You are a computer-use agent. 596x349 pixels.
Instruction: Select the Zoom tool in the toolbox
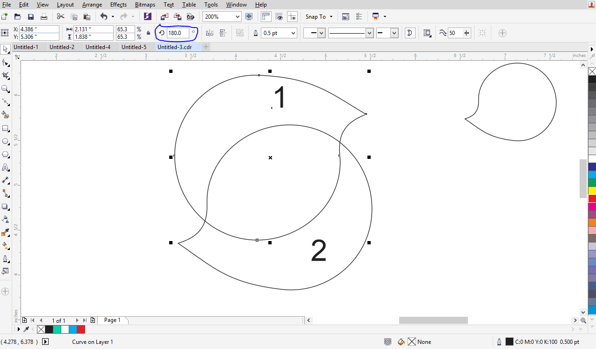pos(6,89)
